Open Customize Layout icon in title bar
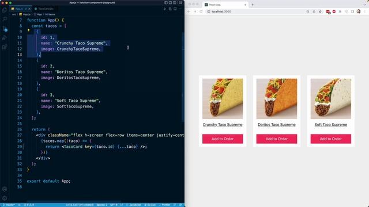The width and height of the screenshot is (369, 207). pyautogui.click(x=180, y=2)
